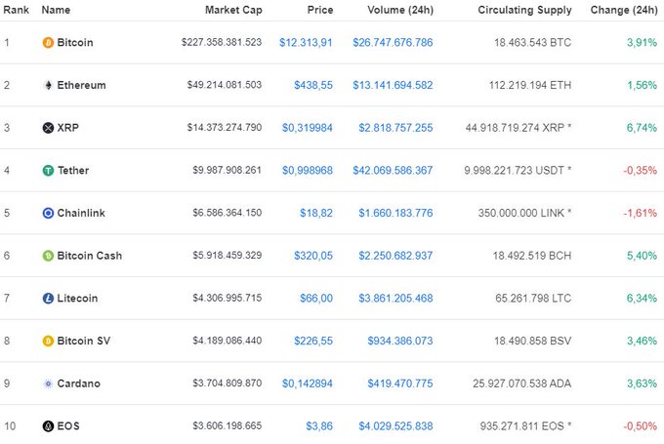Click the Tether logo icon
The height and width of the screenshot is (444, 664).
pyautogui.click(x=48, y=171)
